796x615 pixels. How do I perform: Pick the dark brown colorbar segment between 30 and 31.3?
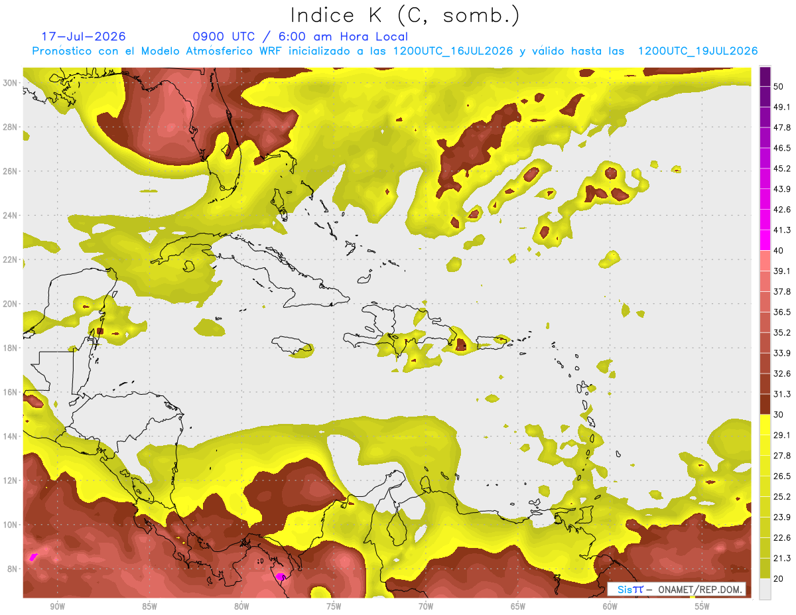click(x=765, y=405)
